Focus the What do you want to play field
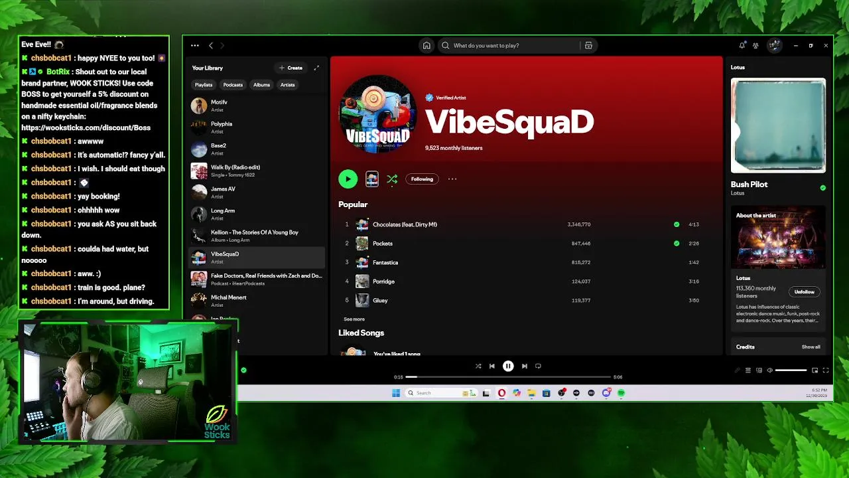 click(x=509, y=46)
